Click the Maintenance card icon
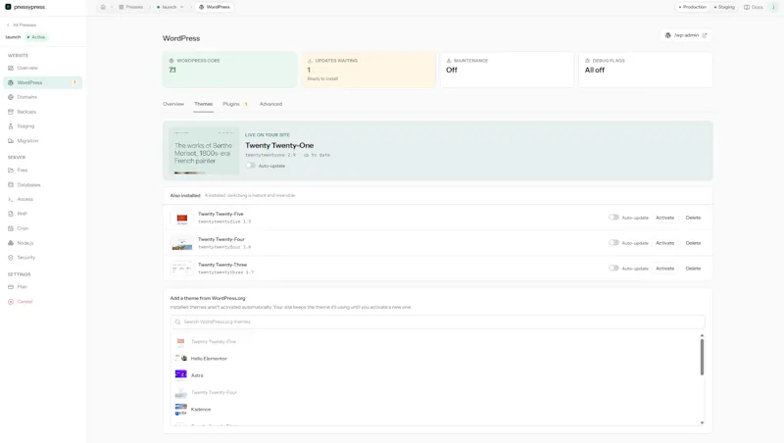 449,61
